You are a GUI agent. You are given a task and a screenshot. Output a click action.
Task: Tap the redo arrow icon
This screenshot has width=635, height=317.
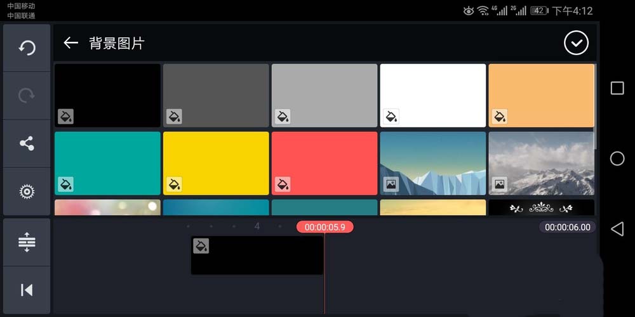pyautogui.click(x=27, y=96)
